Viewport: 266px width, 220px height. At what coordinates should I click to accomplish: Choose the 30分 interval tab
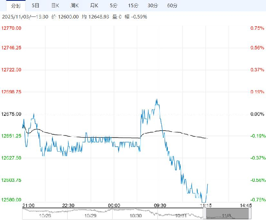(x=153, y=6)
